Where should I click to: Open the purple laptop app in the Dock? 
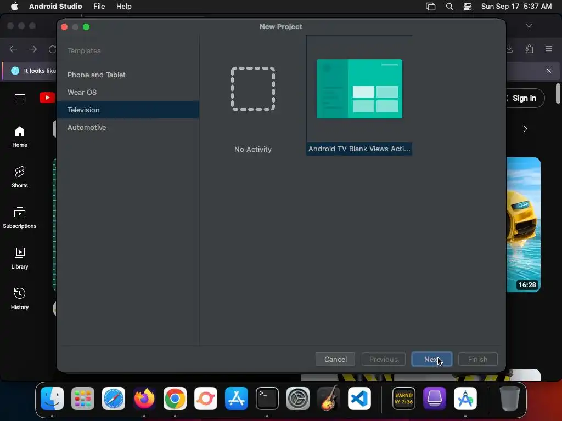435,399
